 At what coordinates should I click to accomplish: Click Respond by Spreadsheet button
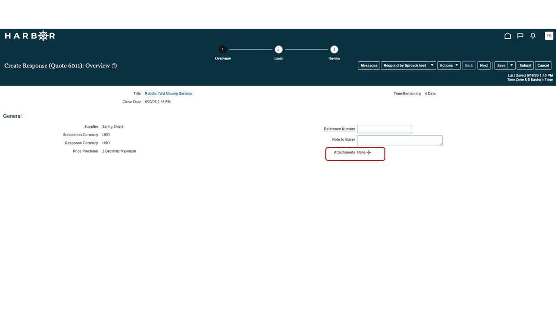point(404,66)
